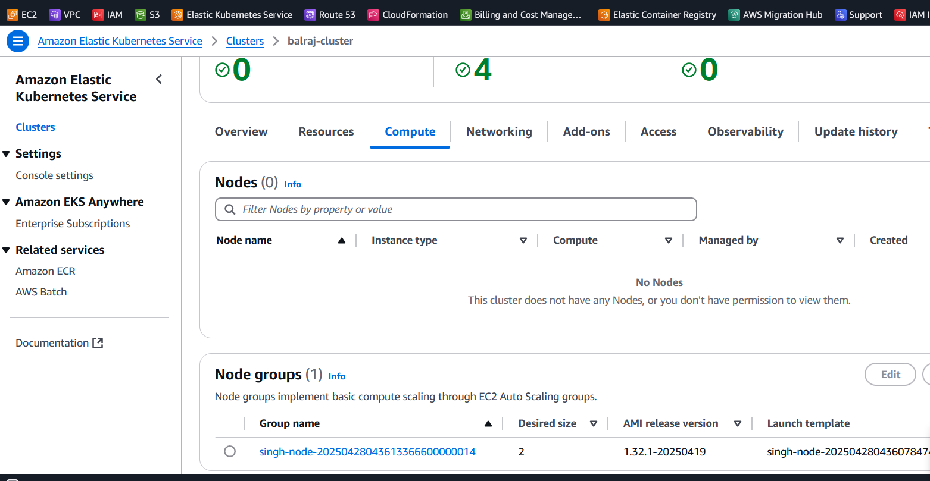Open the CloudFormation shortcut icon
Image resolution: width=930 pixels, height=481 pixels.
(373, 15)
